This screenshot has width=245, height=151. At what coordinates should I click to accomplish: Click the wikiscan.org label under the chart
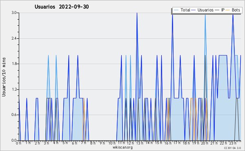click(122, 147)
